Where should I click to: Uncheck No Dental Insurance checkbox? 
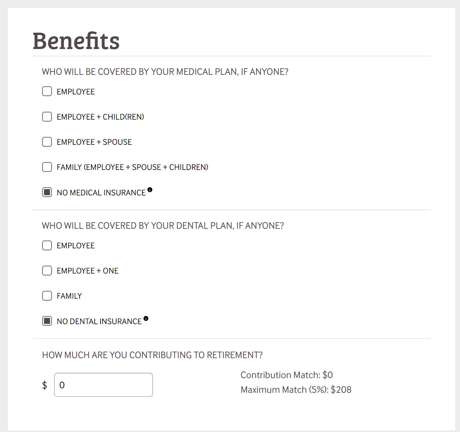47,321
